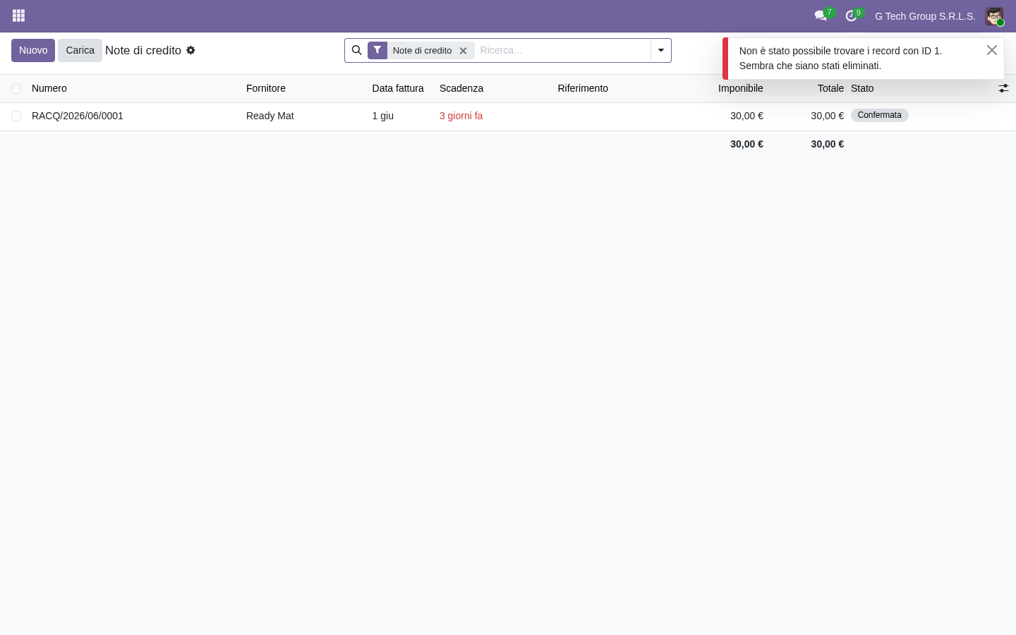Sort by Stato column header
This screenshot has height=635, width=1016.
(x=862, y=88)
